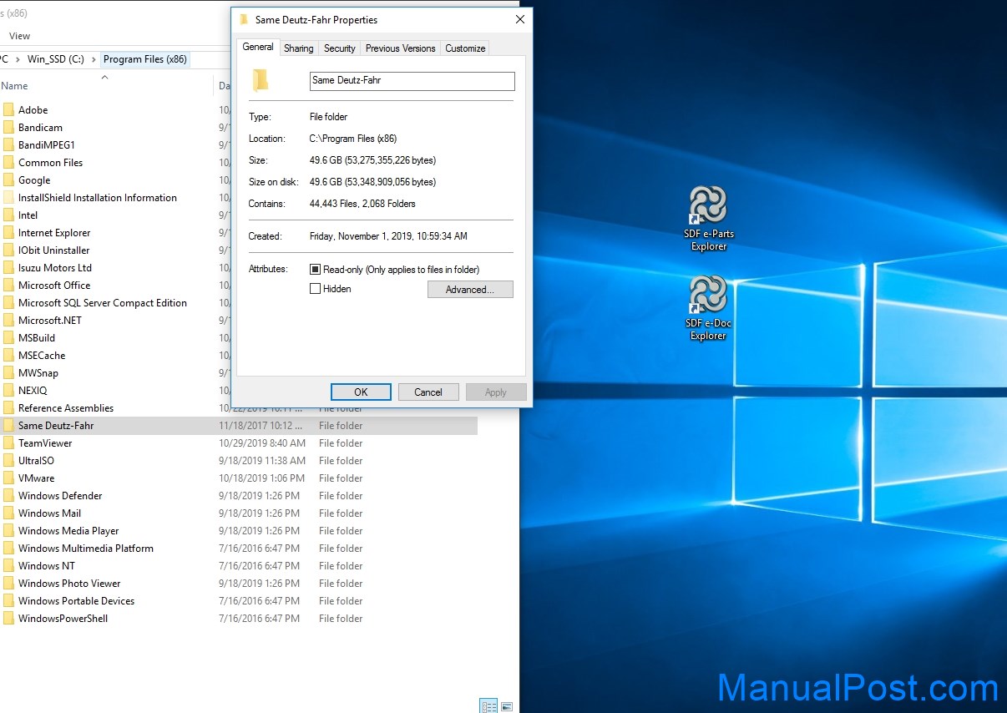Click the VMware date 10/18/2019 1:06 PM

[x=261, y=478]
